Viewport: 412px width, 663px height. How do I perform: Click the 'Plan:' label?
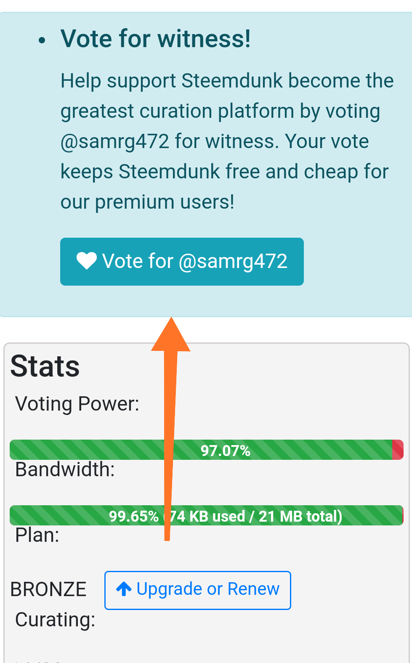point(37,536)
